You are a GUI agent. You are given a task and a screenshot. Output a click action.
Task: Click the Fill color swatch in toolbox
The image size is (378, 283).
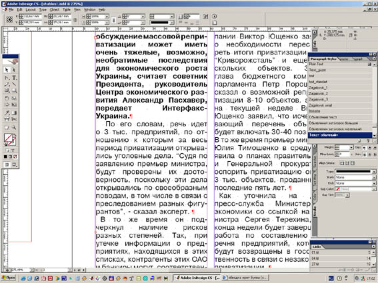[x=9, y=138]
